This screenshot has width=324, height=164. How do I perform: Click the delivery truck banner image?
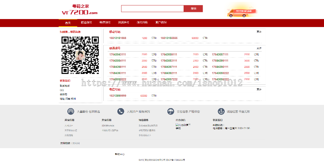242,11
